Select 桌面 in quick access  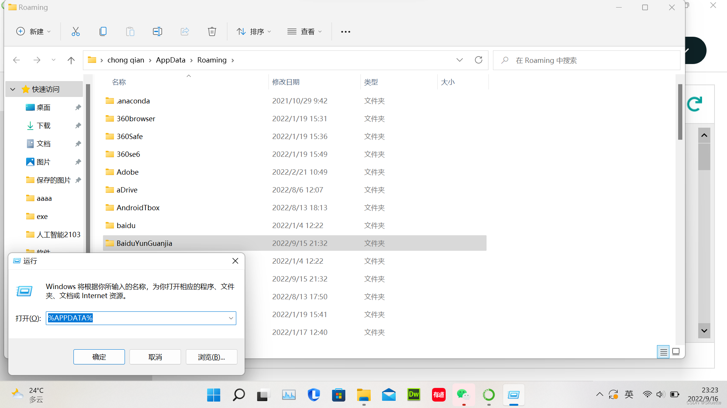tap(44, 108)
